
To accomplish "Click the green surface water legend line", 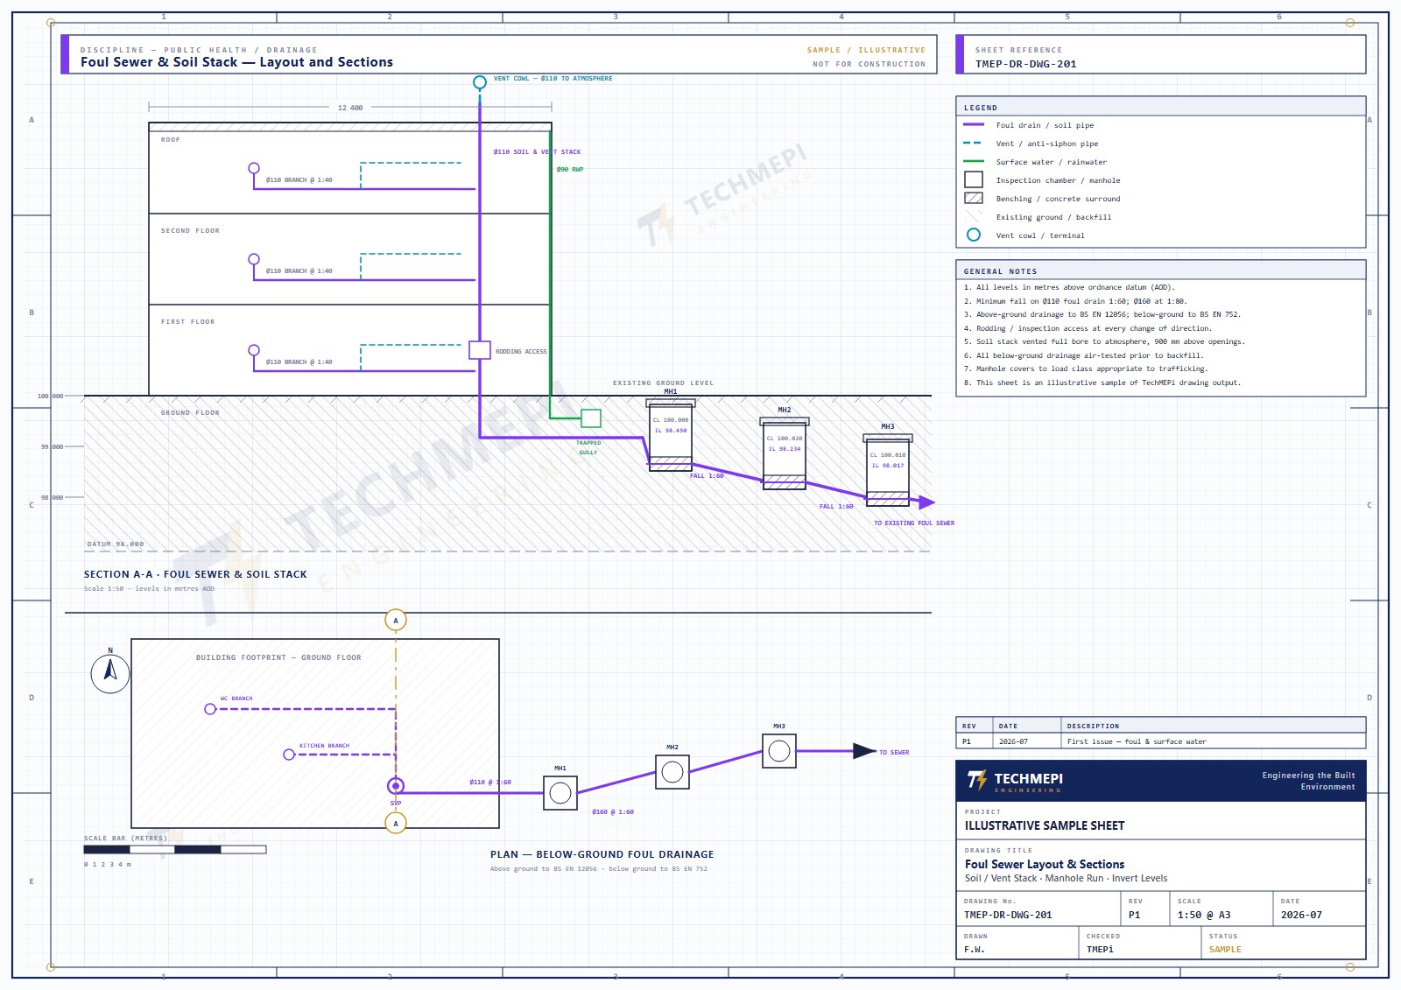I will click(x=974, y=161).
